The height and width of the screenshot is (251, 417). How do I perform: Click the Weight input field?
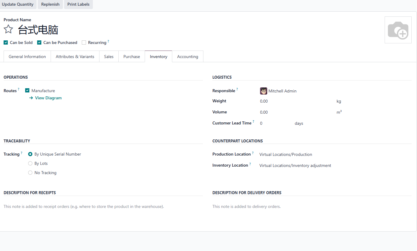297,101
